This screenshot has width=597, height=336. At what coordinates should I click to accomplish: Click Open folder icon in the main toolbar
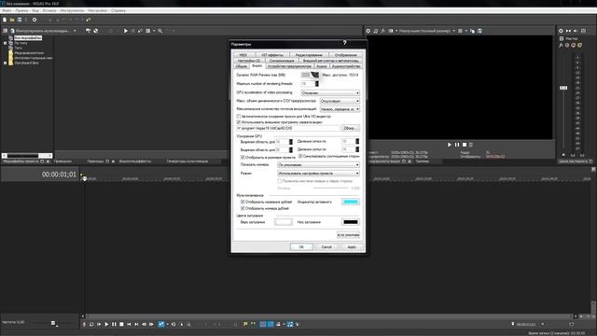[12, 20]
